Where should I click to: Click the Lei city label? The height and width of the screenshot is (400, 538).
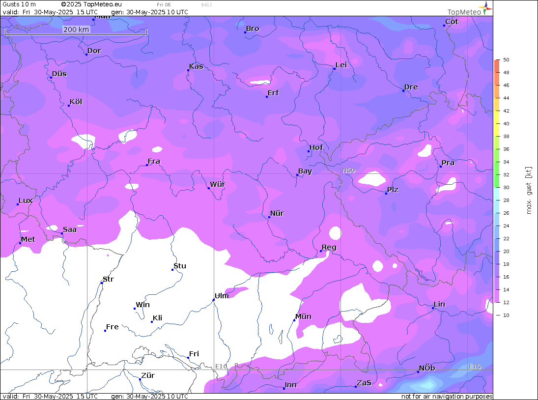[341, 65]
